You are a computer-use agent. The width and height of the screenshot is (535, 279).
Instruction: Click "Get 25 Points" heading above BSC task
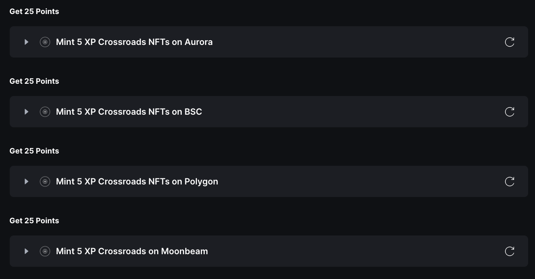34,81
